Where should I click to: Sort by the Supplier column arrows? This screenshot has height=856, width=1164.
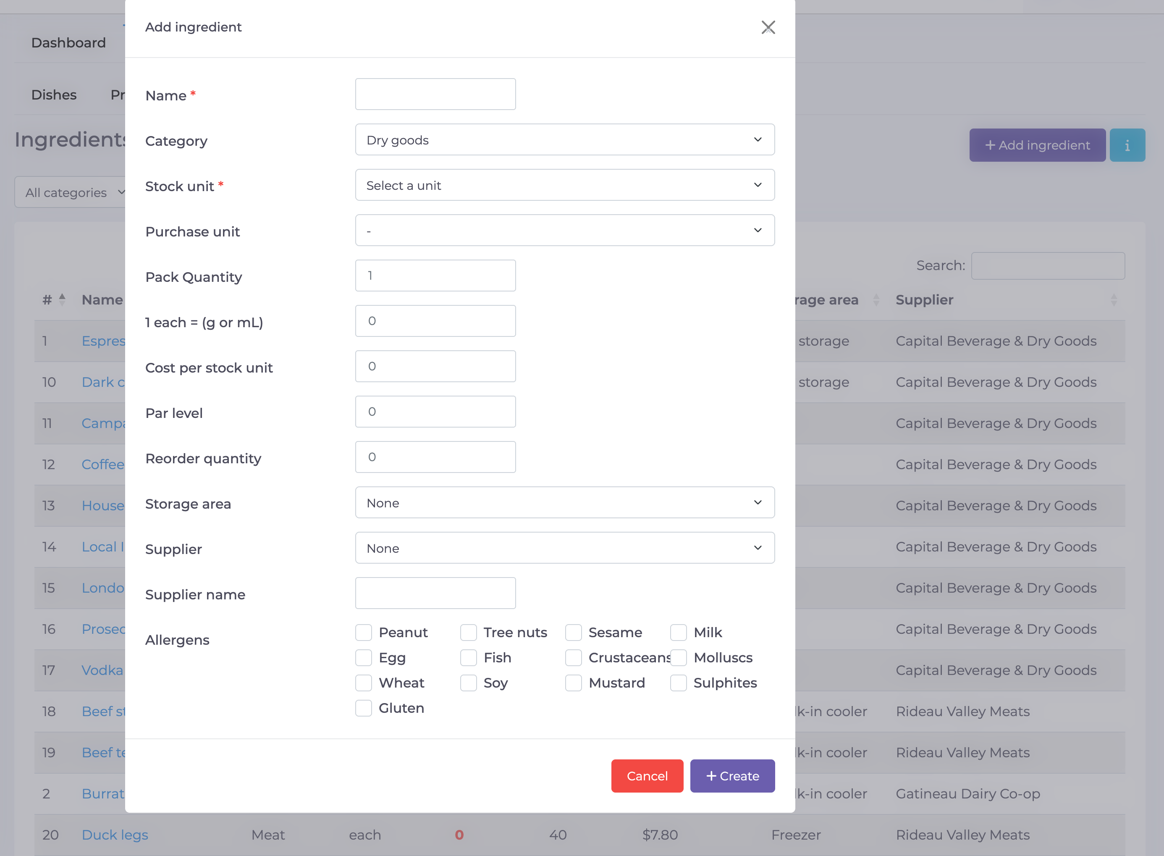pyautogui.click(x=1113, y=299)
